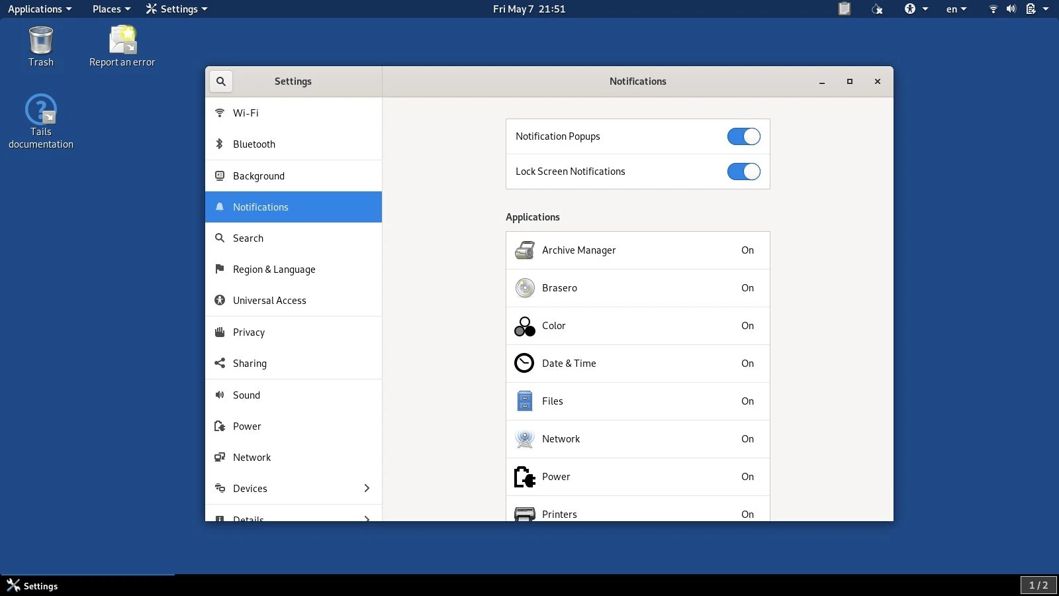Open the system status menu arrow
Screen dimensions: 1059x596
(1046, 9)
